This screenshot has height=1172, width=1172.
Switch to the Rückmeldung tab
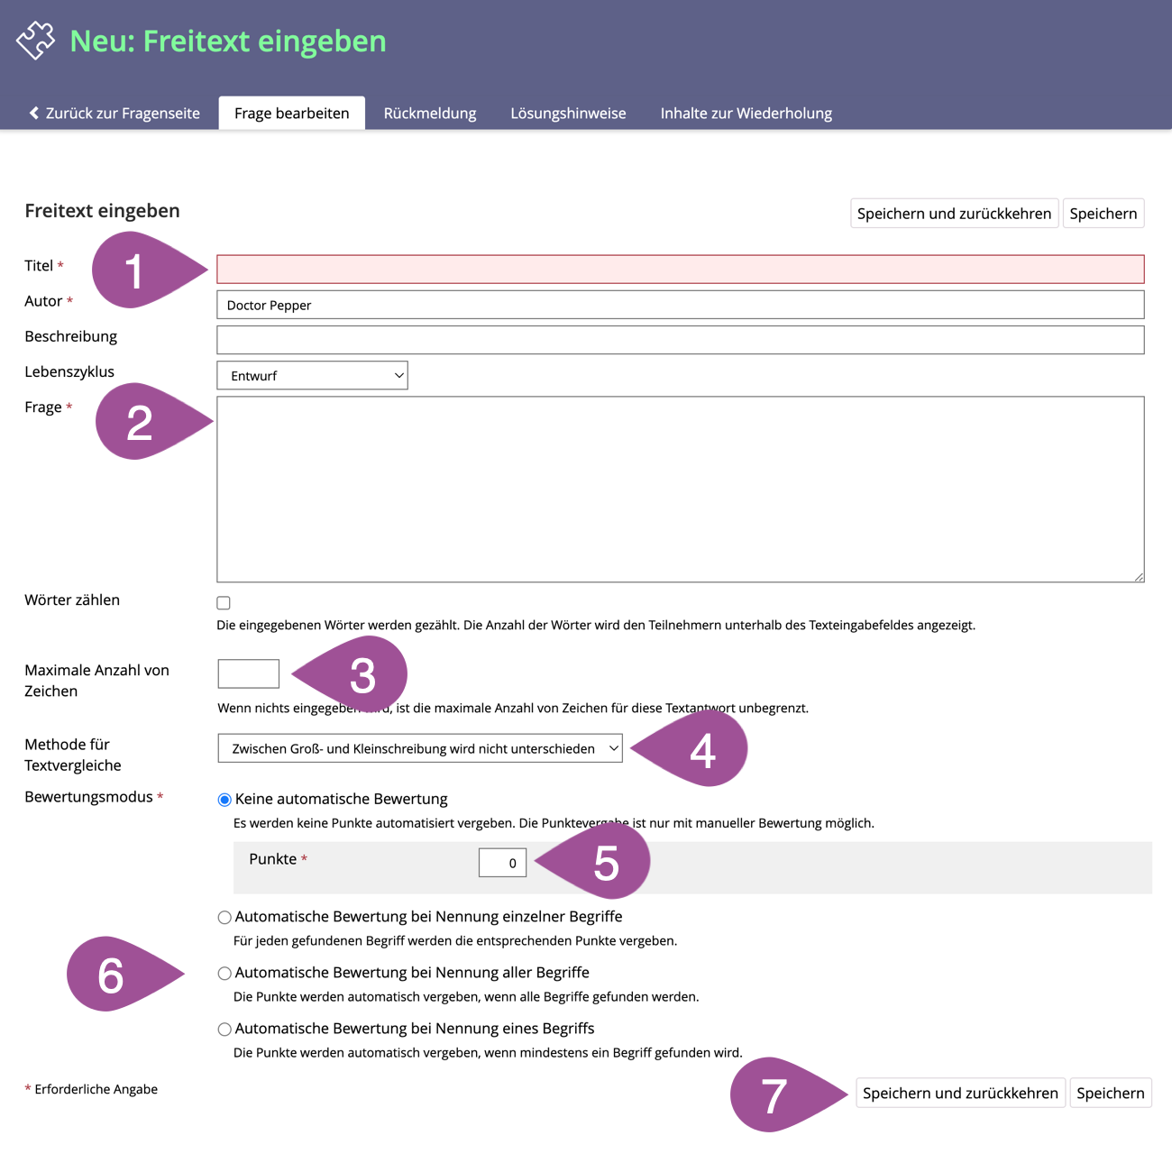click(x=430, y=114)
